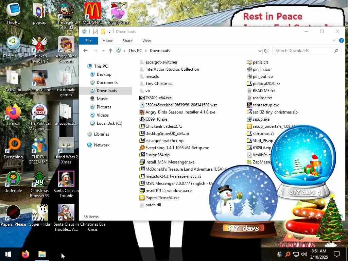Select the Everything desktop search icon
The image size is (348, 261).
tap(13, 149)
